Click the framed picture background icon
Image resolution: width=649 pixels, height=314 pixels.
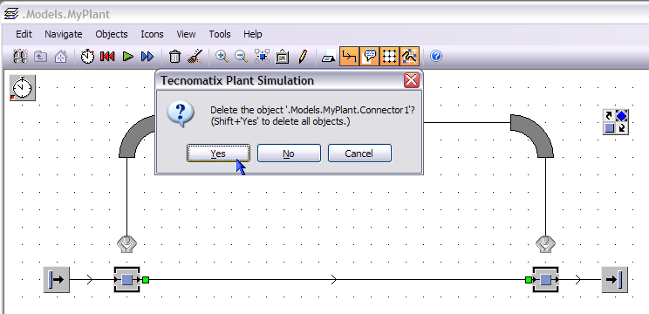pyautogui.click(x=282, y=57)
